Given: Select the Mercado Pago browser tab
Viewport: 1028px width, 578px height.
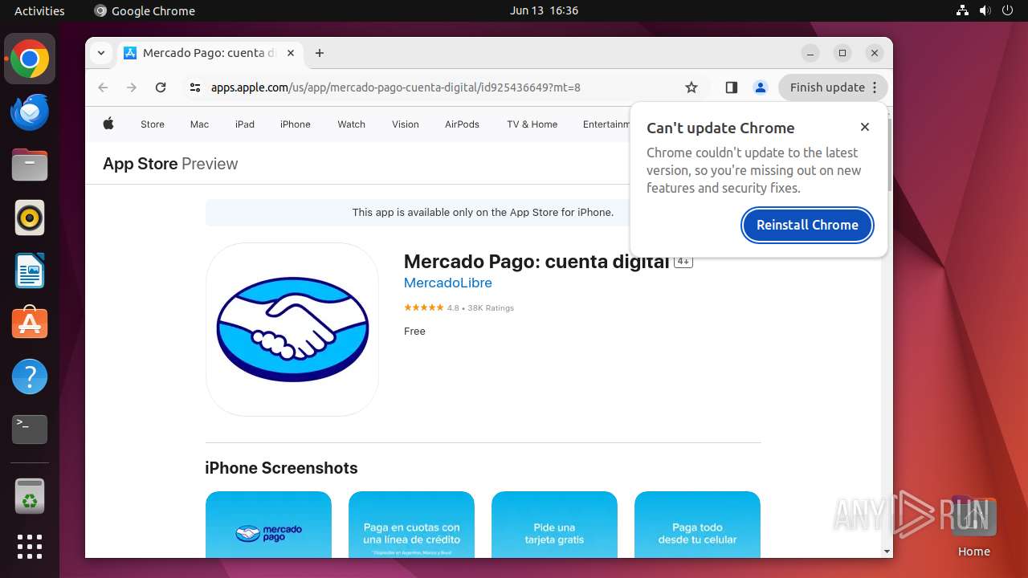Looking at the screenshot, I should 210,53.
